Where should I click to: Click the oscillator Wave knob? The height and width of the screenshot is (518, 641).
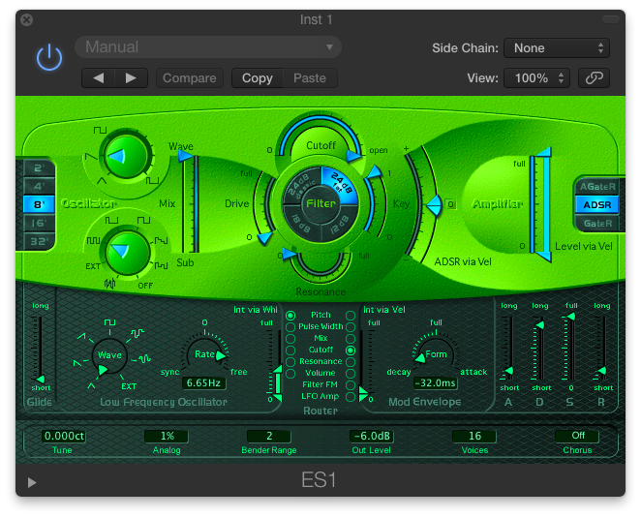click(x=126, y=156)
